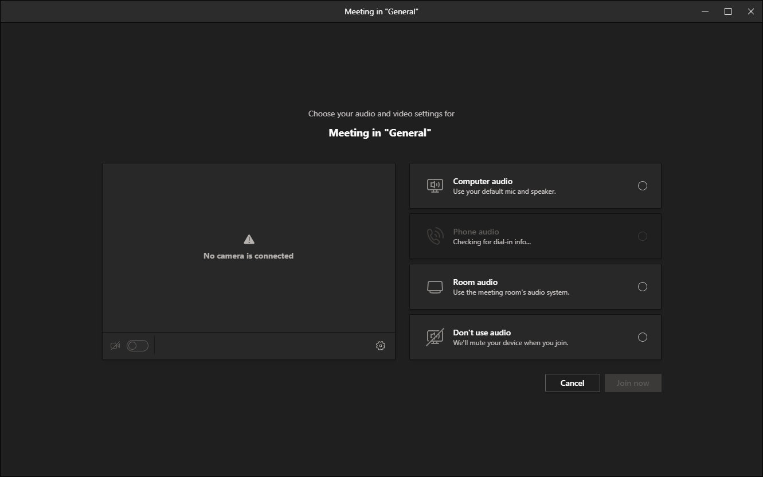Click the crossed-out camera icon
Viewport: 763px width, 477px height.
coord(115,346)
